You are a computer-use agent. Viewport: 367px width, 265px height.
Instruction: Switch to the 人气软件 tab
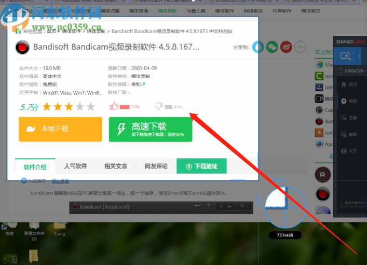pos(75,166)
